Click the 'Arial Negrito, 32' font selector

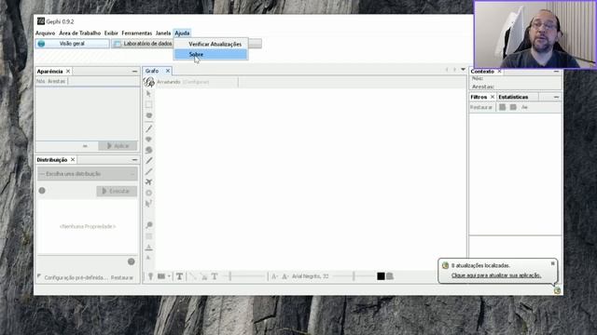click(x=310, y=276)
